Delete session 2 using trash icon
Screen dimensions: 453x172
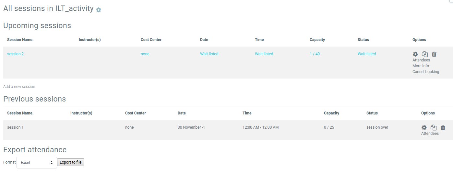[434, 54]
